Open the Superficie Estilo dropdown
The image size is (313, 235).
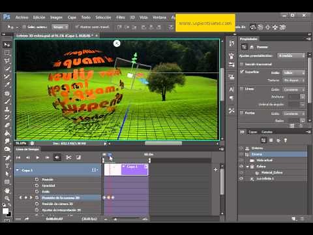294,72
